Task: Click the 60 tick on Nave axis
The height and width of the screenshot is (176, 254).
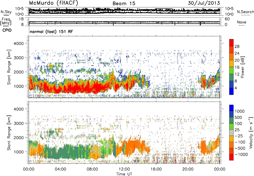Action: click(x=227, y=19)
